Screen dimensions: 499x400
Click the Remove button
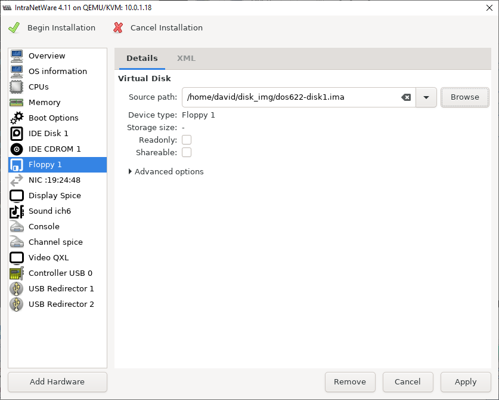click(x=350, y=382)
